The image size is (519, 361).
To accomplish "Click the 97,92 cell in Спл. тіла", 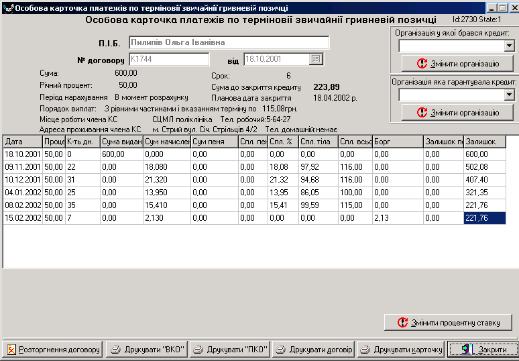I will 319,167.
